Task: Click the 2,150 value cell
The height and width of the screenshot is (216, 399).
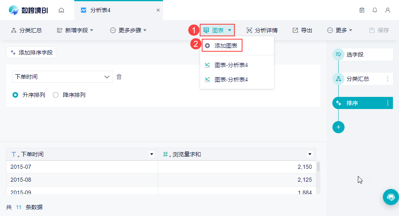Action: point(237,167)
